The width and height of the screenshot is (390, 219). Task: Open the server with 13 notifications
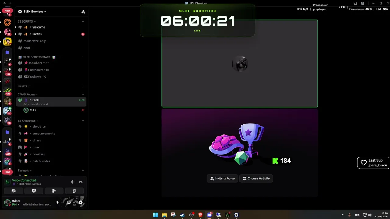coord(7,32)
